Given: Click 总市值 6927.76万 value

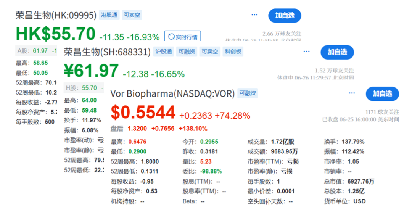Looking at the screenshot, I should (x=361, y=181).
